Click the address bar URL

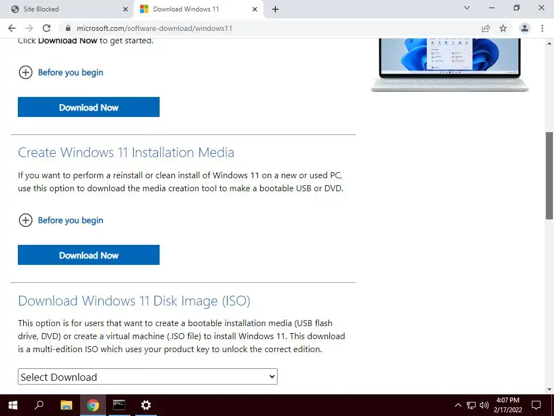coord(154,28)
